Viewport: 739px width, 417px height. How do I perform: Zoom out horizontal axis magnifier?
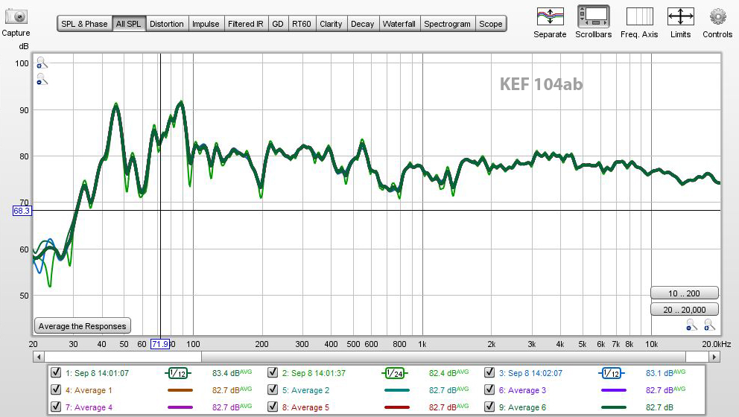click(x=691, y=325)
